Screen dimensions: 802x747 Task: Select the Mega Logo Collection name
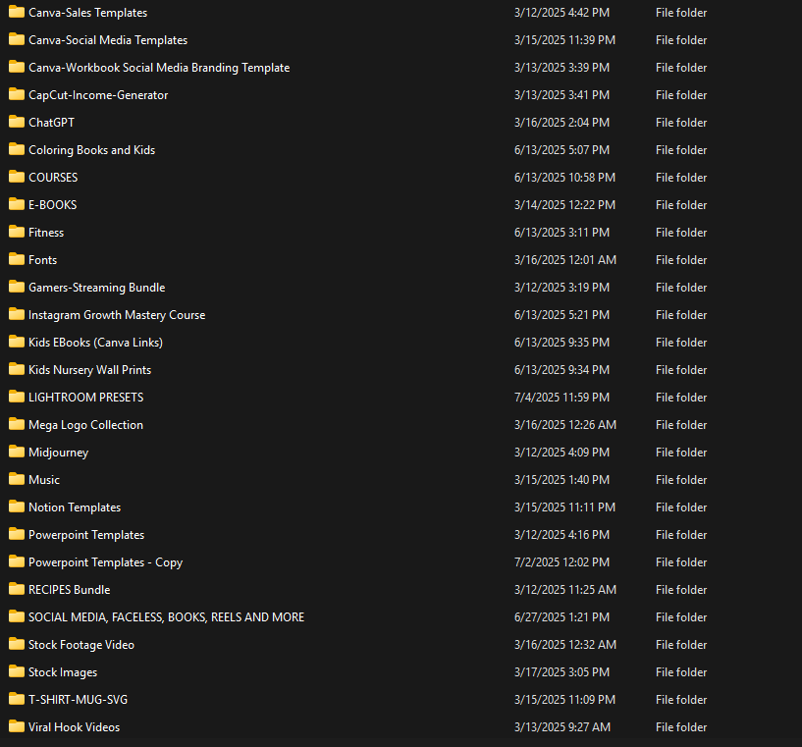[86, 425]
